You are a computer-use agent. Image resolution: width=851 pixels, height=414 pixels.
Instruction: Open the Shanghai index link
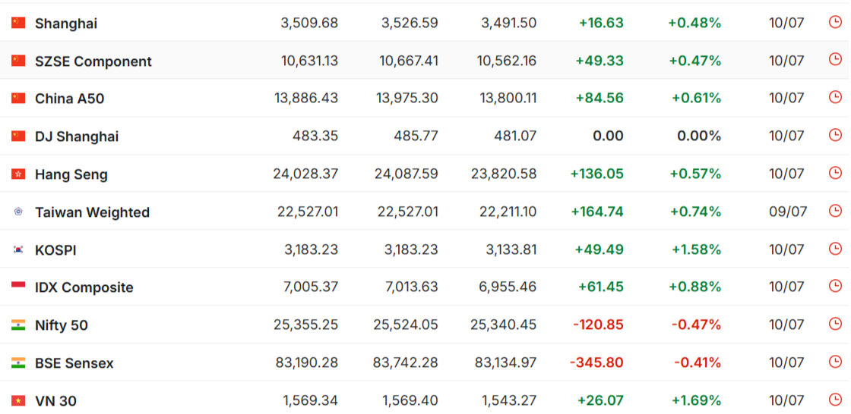[x=66, y=24]
